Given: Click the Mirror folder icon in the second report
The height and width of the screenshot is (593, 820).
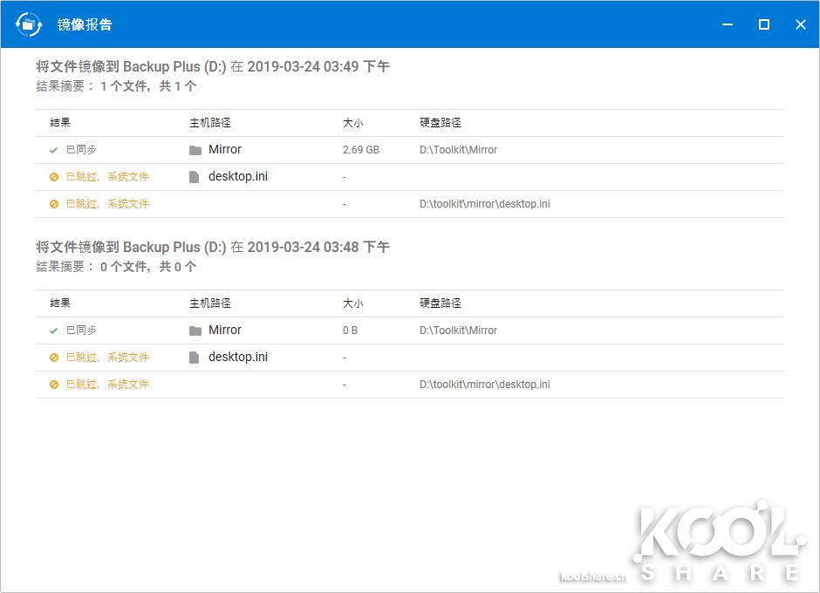Looking at the screenshot, I should tap(194, 330).
